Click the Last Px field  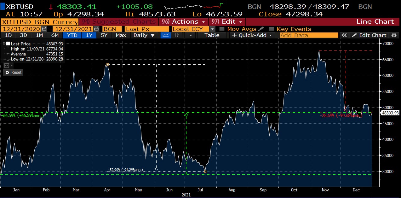[x=146, y=29]
